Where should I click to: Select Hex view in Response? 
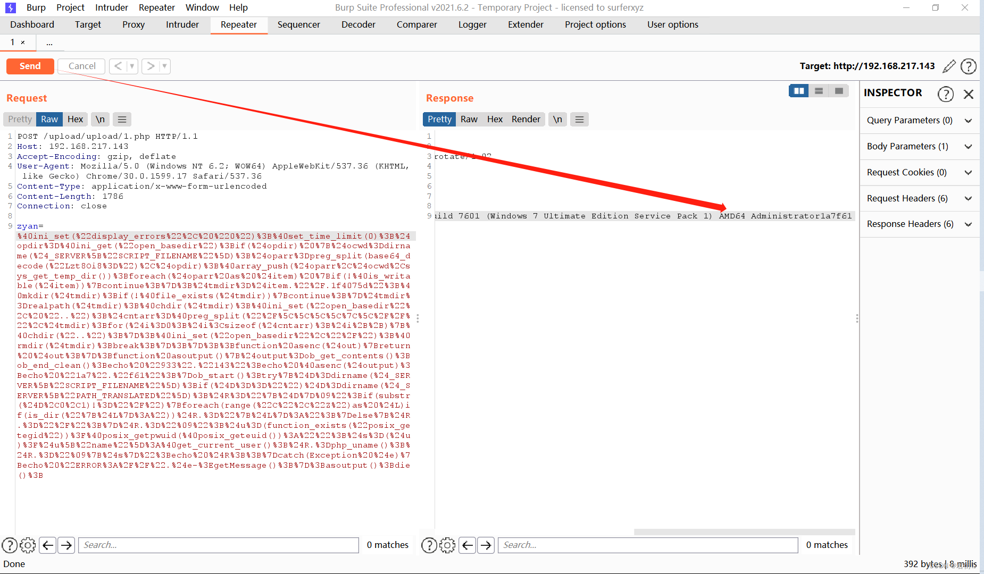click(495, 119)
